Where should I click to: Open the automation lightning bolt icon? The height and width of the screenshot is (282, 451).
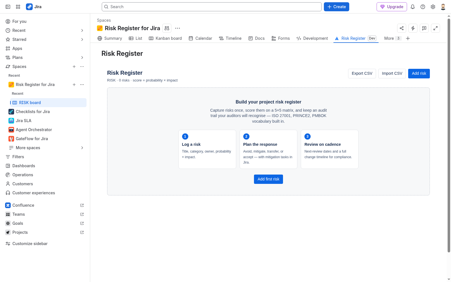point(413,28)
